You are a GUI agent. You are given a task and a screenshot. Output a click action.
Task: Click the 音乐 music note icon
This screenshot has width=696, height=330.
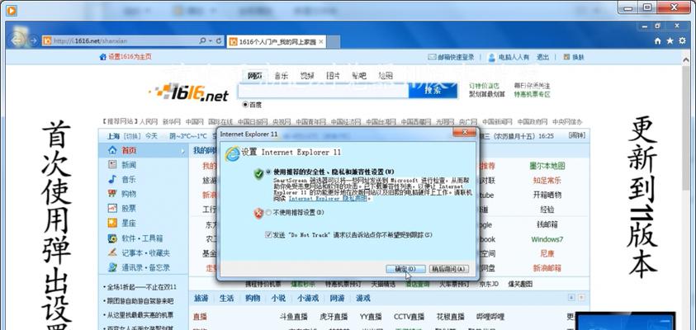click(113, 180)
